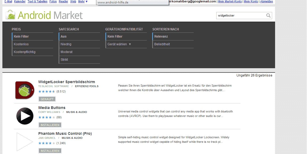Click the Media Buttons description text
This screenshot has height=154, width=307.
[x=175, y=114]
